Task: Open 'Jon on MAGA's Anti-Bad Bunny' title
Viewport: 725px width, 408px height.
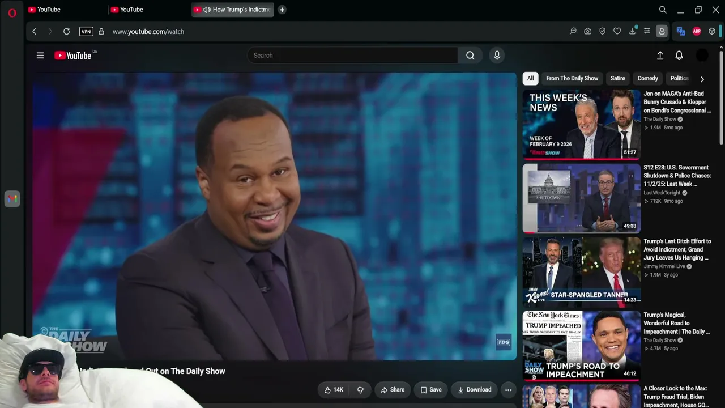Action: (677, 102)
